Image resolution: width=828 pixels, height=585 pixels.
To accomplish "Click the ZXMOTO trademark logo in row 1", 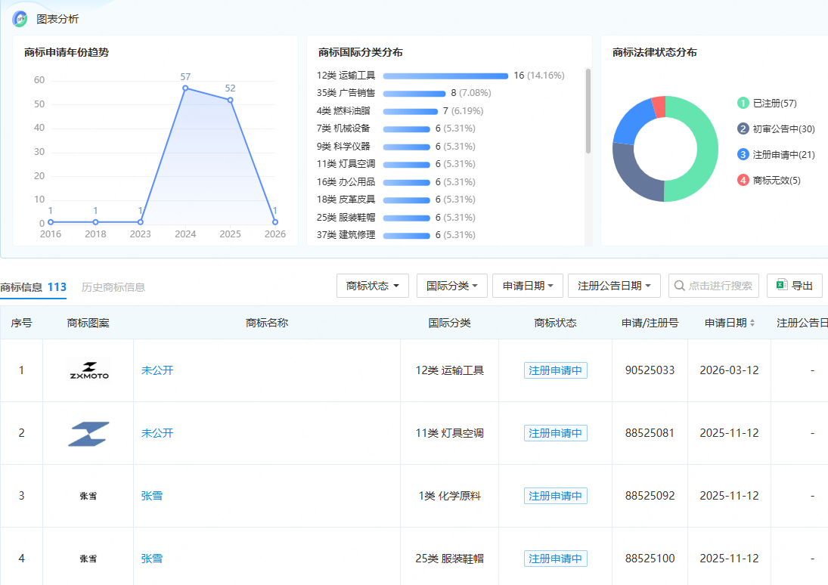I will pyautogui.click(x=88, y=370).
